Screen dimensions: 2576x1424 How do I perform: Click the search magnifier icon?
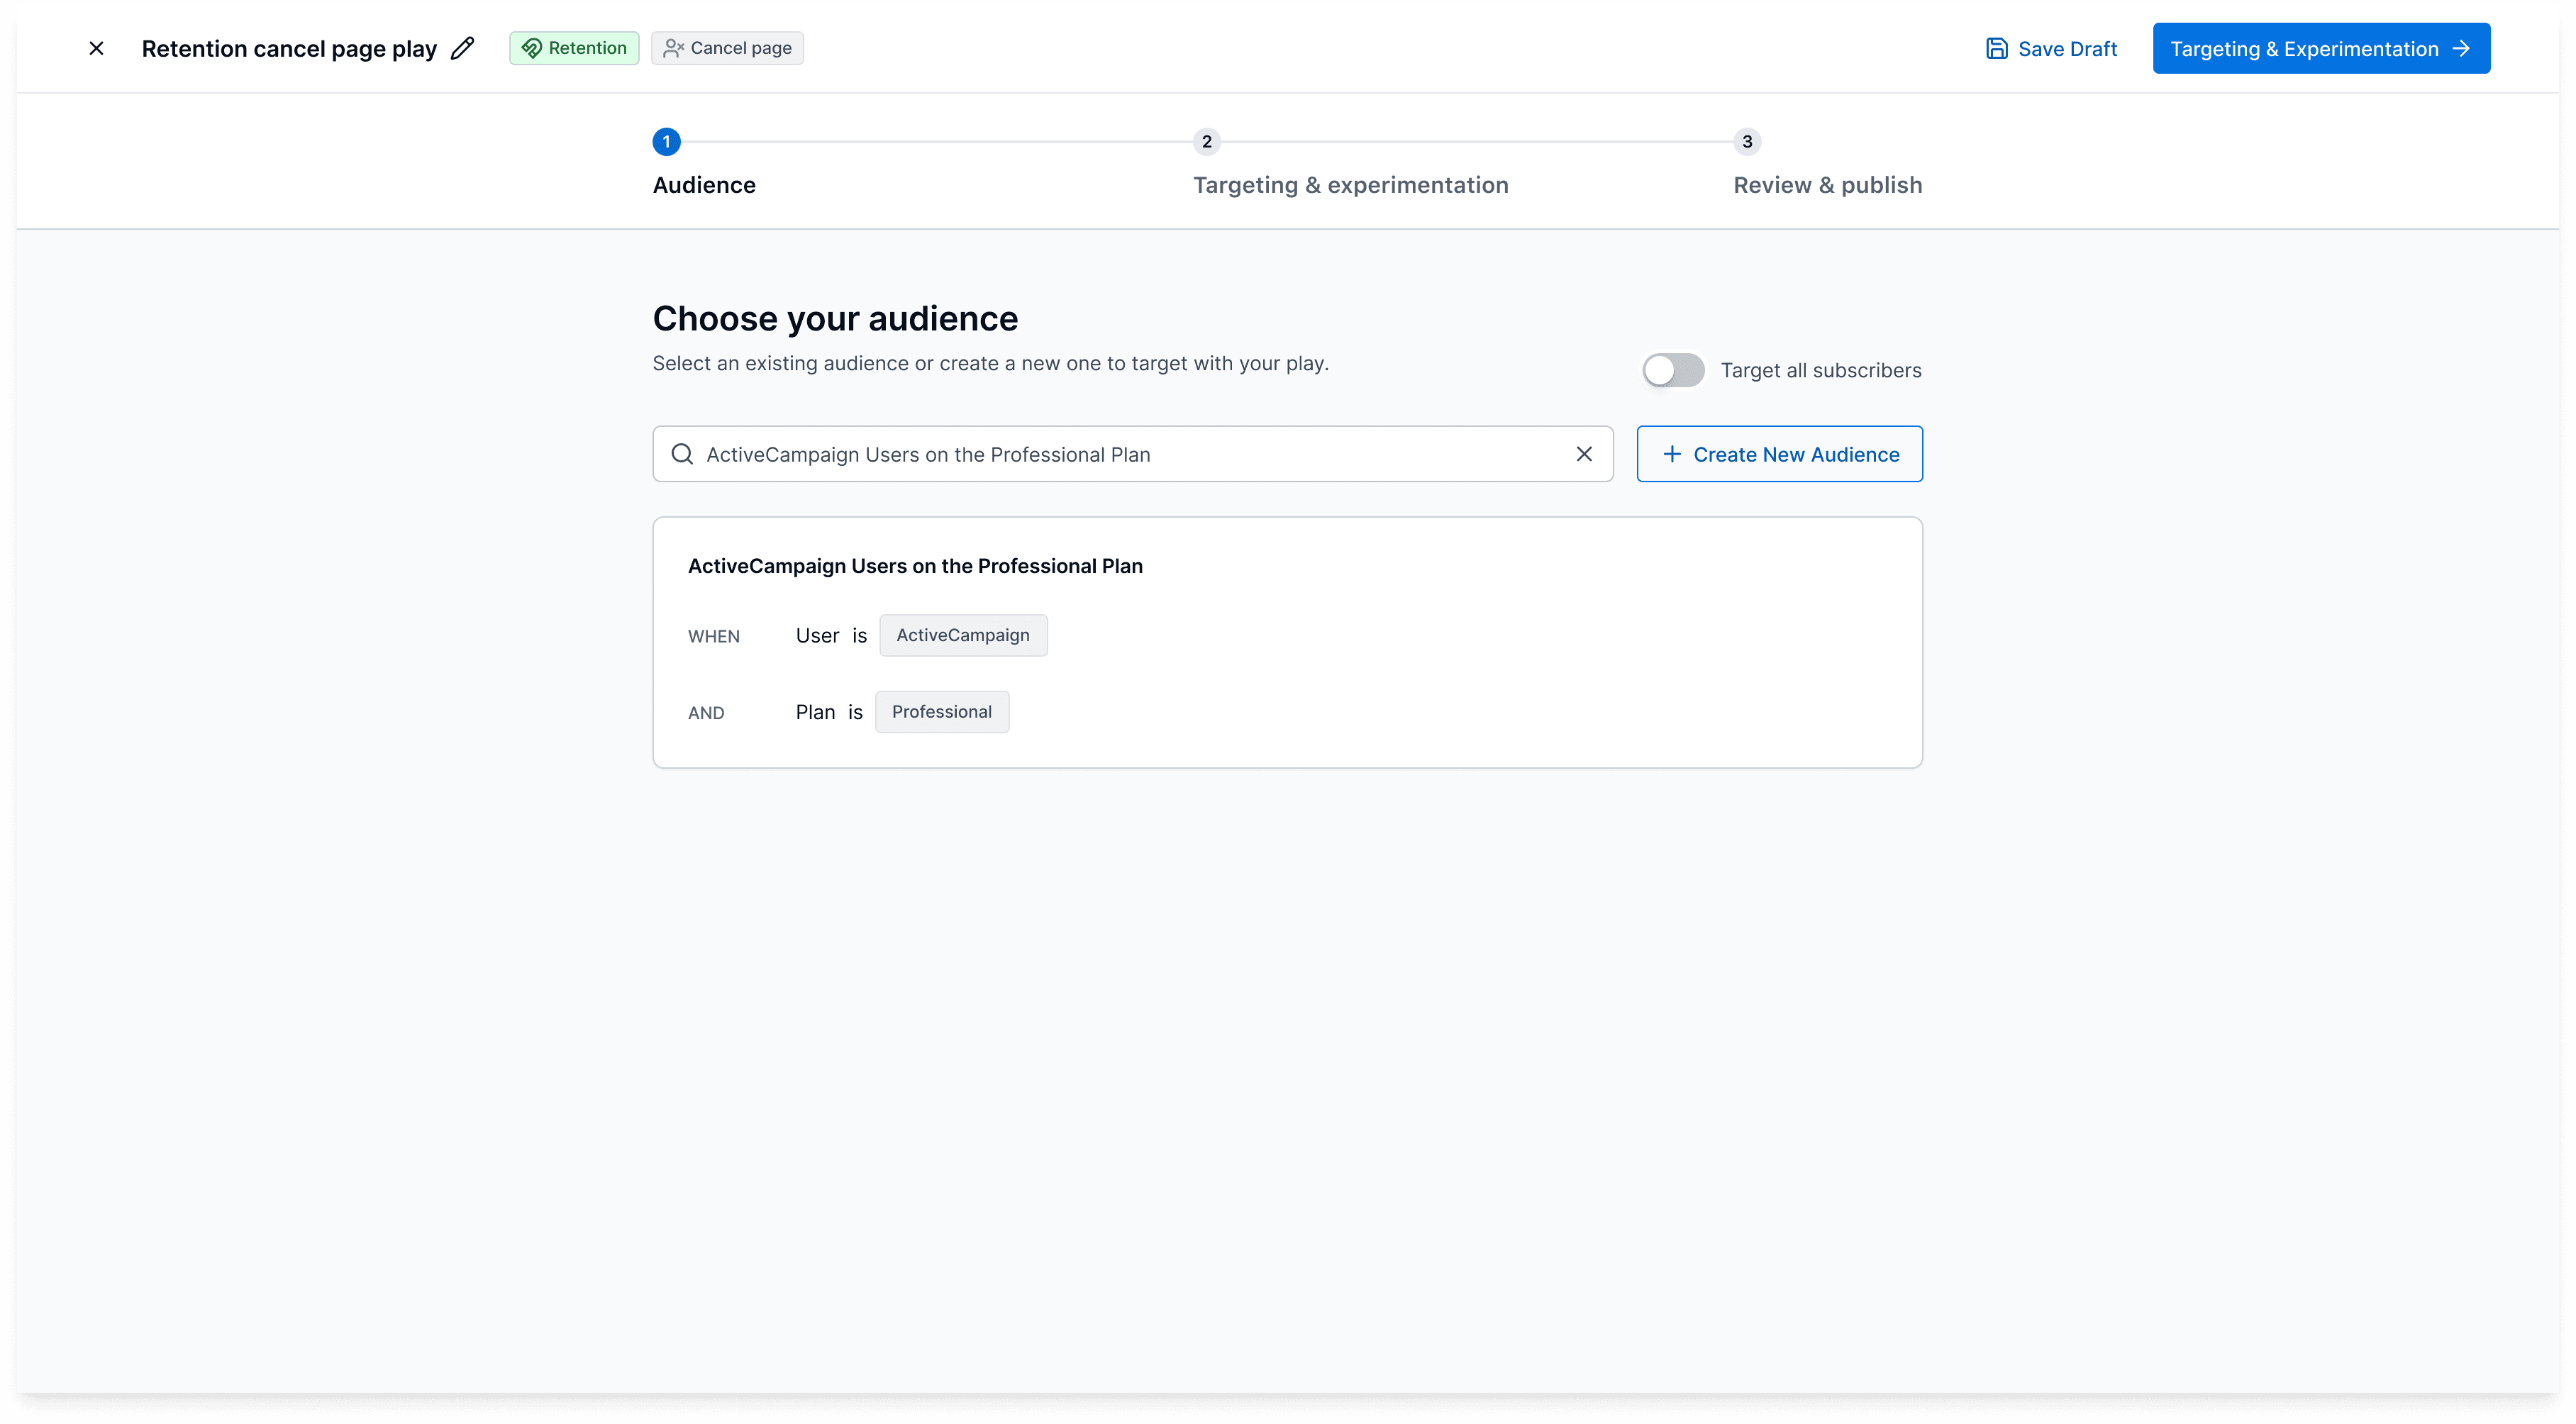(x=682, y=454)
